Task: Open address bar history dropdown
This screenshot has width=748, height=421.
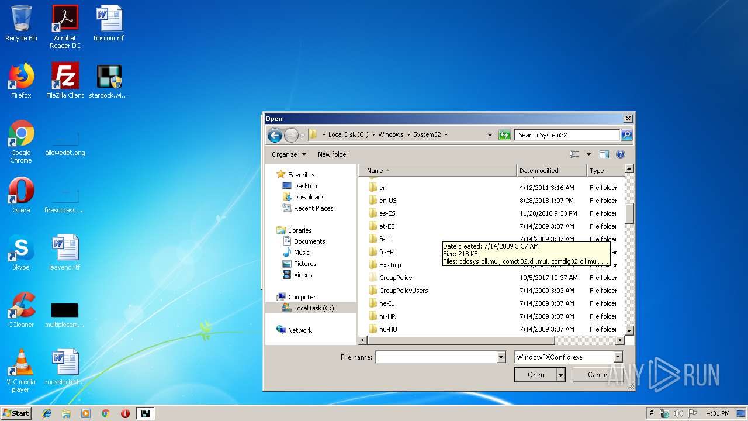Action: coord(490,135)
